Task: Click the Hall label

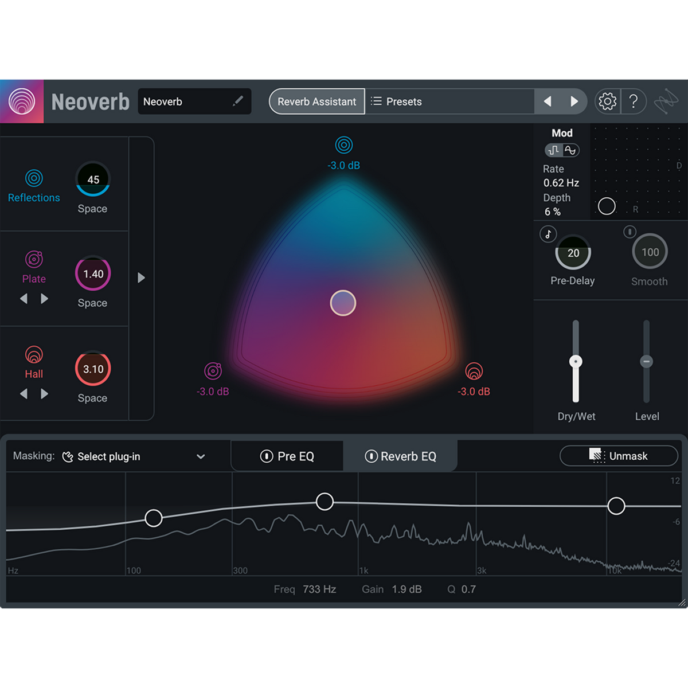Action: [34, 374]
